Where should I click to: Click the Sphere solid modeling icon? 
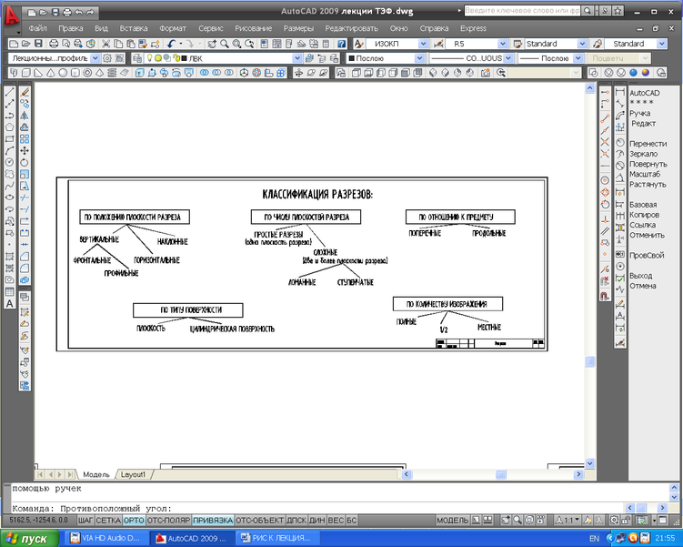(x=63, y=73)
